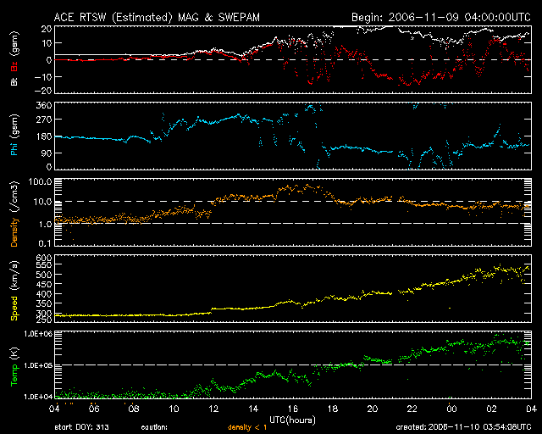The width and height of the screenshot is (542, 434).
Task: Click the "1.0E+05" tick on the Temp axis
Action: tap(38, 365)
